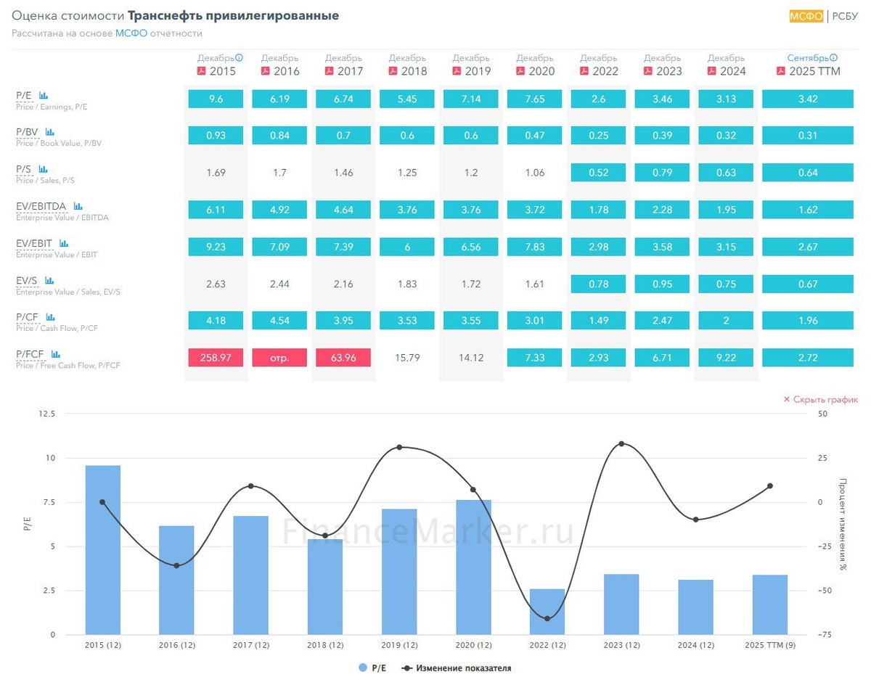
Task: Click the EV/S metric label
Action: coord(28,280)
